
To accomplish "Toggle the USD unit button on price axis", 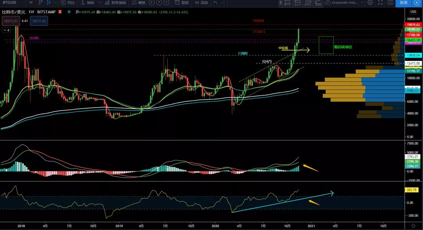I will [412, 12].
